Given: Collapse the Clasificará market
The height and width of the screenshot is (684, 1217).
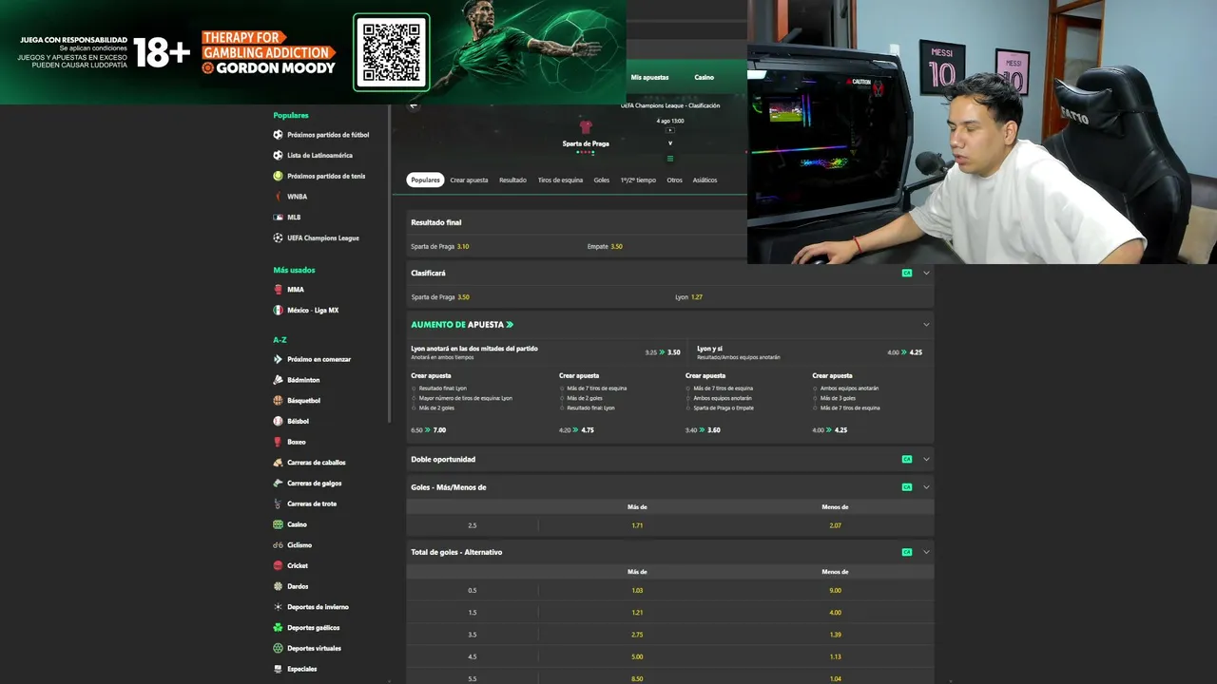Looking at the screenshot, I should click(x=927, y=273).
